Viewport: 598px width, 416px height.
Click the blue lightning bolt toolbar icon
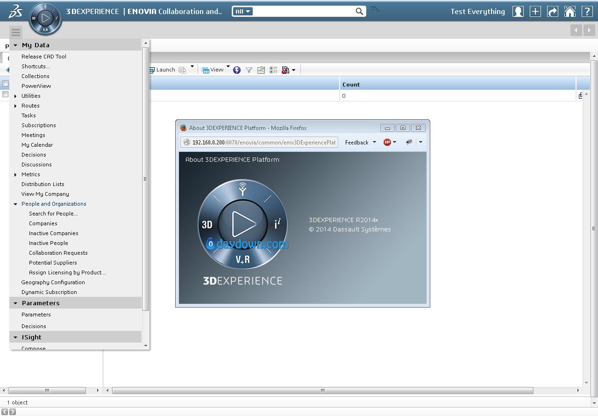237,70
